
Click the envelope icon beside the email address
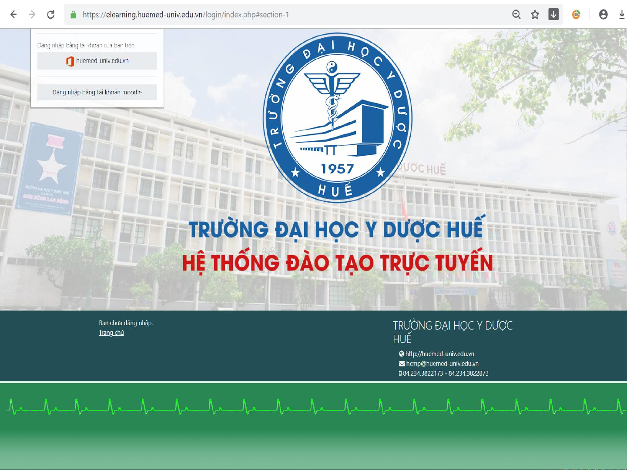tap(402, 363)
